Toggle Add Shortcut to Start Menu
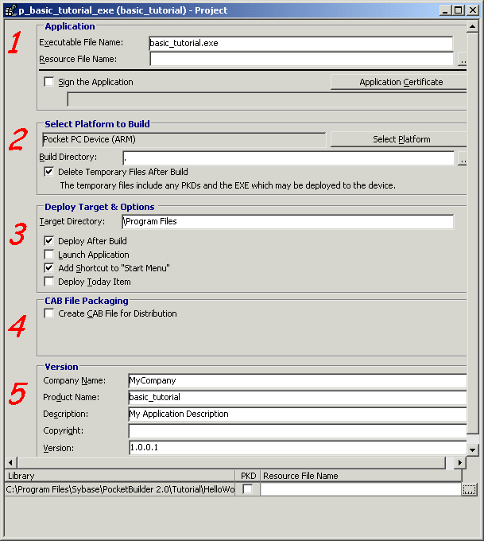 (x=49, y=268)
